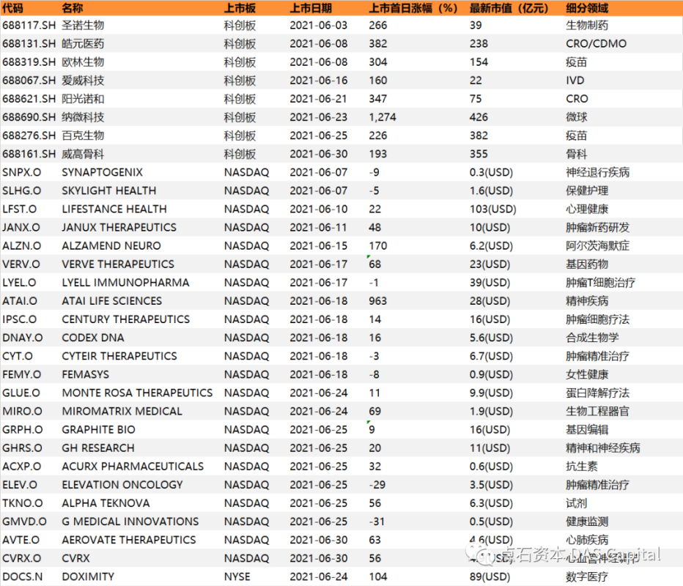This screenshot has width=683, height=586.
Task: Select the sector cell 合成生物学
Action: (592, 338)
